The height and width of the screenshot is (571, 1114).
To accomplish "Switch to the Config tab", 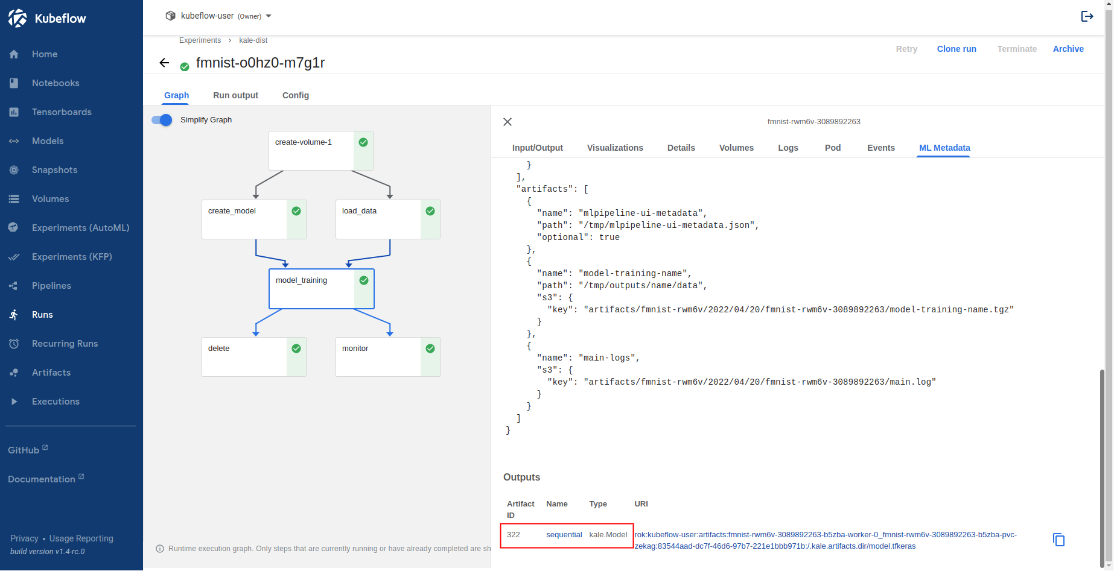I will [x=296, y=95].
